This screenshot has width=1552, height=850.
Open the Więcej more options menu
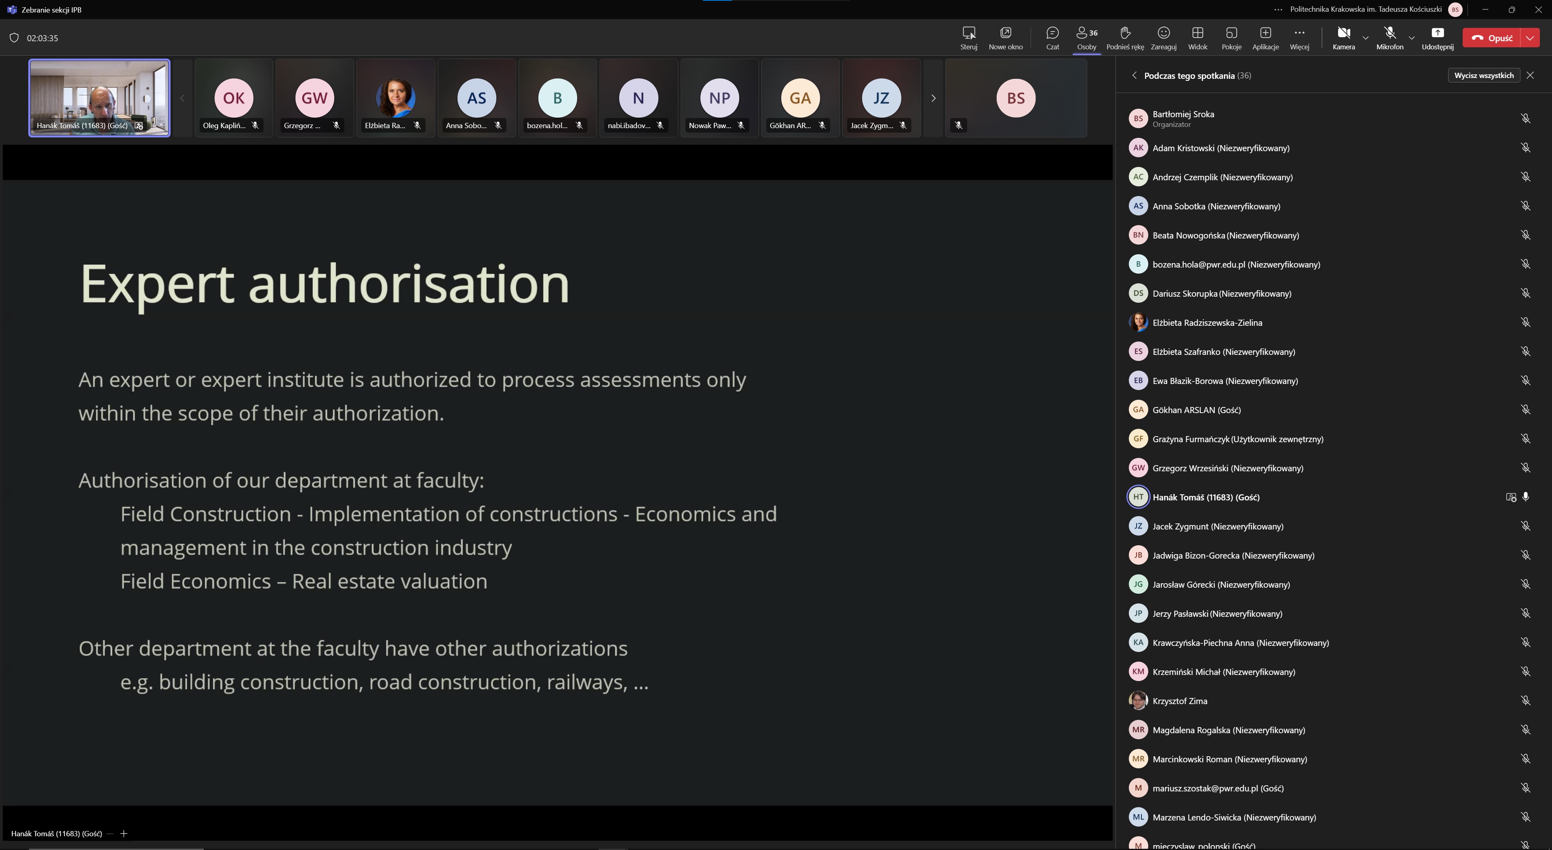1299,37
